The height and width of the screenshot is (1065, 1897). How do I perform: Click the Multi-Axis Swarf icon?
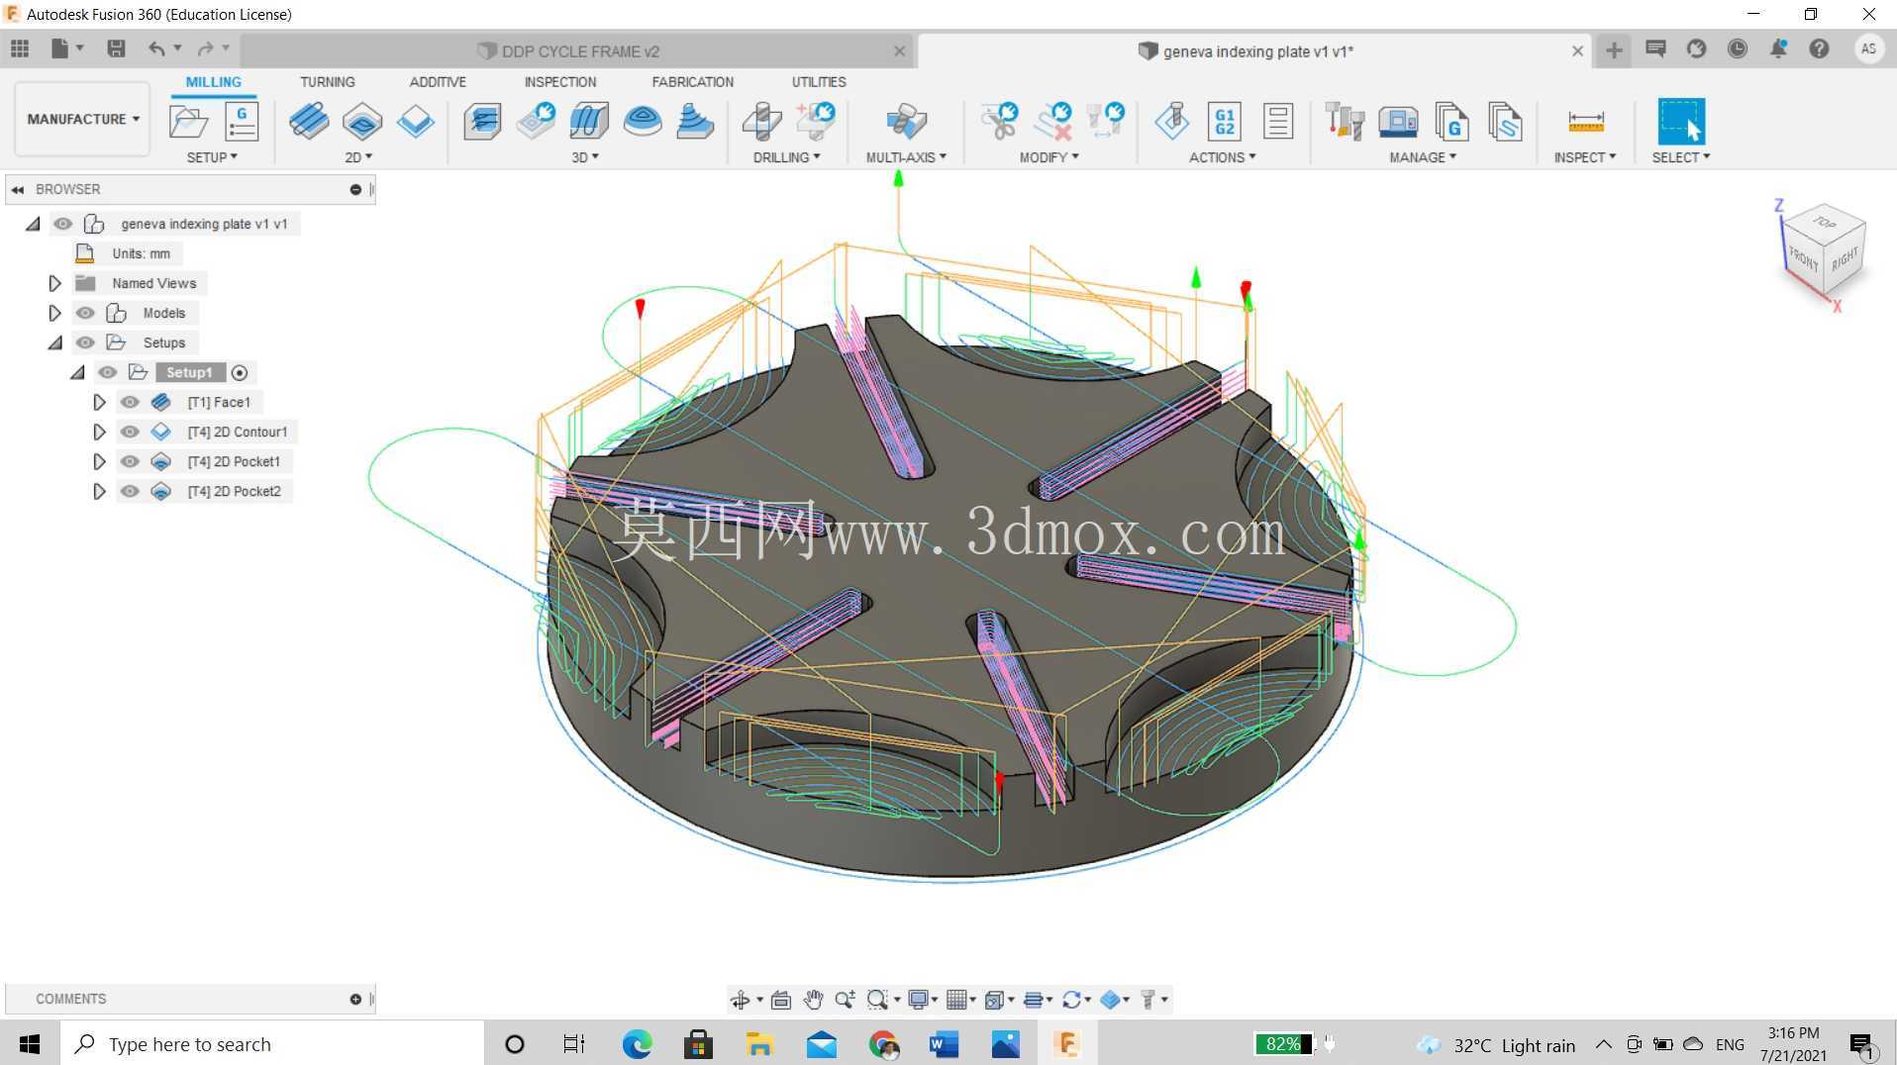pos(906,122)
